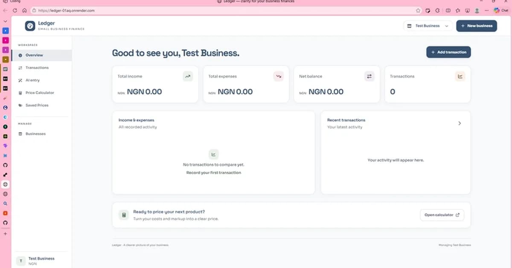Click the Net balance swap icon
Viewport: 512px width, 268px height.
[369, 76]
